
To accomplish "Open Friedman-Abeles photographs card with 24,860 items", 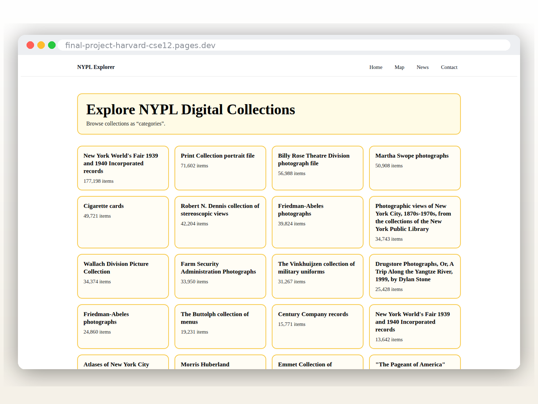I will pos(123,326).
